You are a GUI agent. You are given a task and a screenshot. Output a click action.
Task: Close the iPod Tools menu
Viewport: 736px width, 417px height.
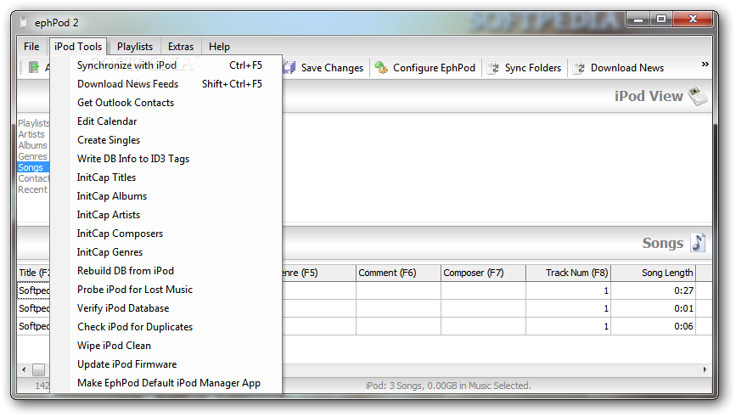tap(78, 47)
